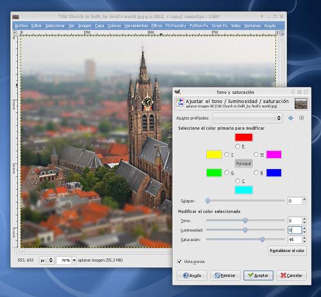
Task: Click the cyan color swatch
Action: (x=244, y=190)
